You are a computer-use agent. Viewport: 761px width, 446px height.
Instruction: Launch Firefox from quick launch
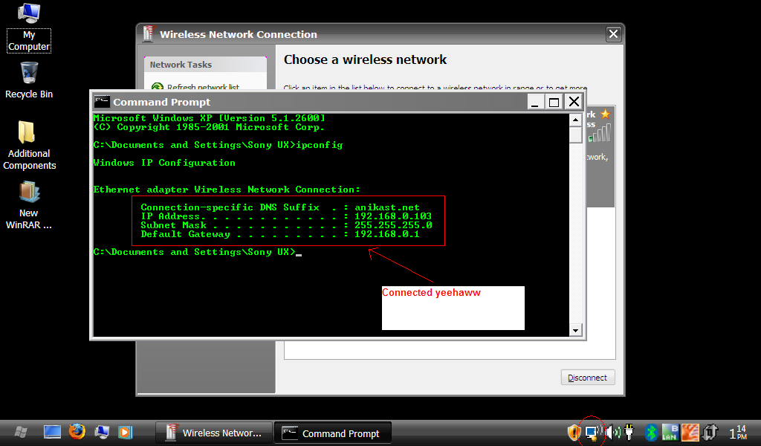click(x=77, y=431)
